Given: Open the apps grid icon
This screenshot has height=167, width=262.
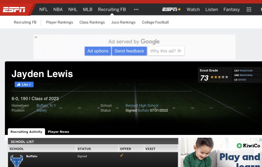Looking at the screenshot, I should tap(249, 9).
